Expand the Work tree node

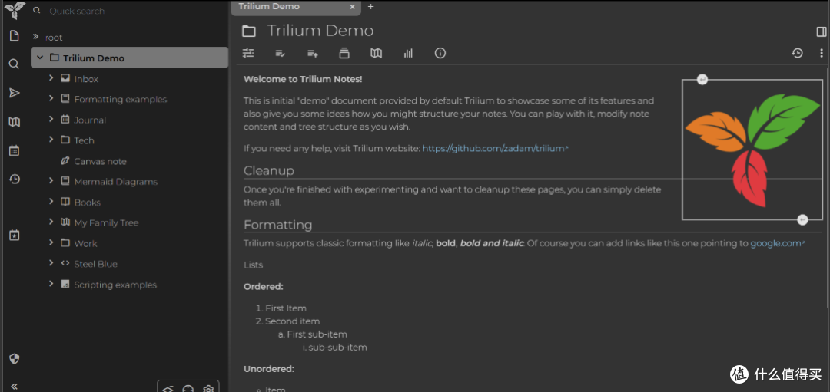click(51, 243)
